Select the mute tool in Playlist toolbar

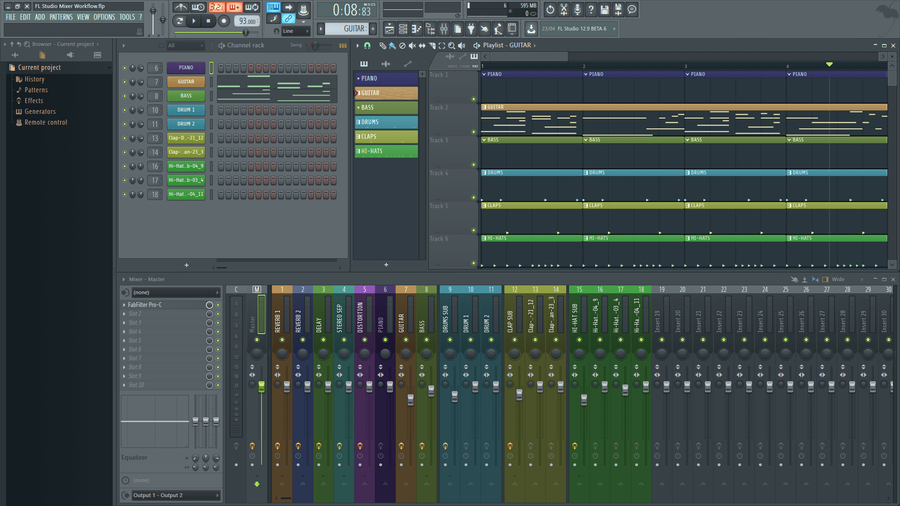[x=412, y=45]
